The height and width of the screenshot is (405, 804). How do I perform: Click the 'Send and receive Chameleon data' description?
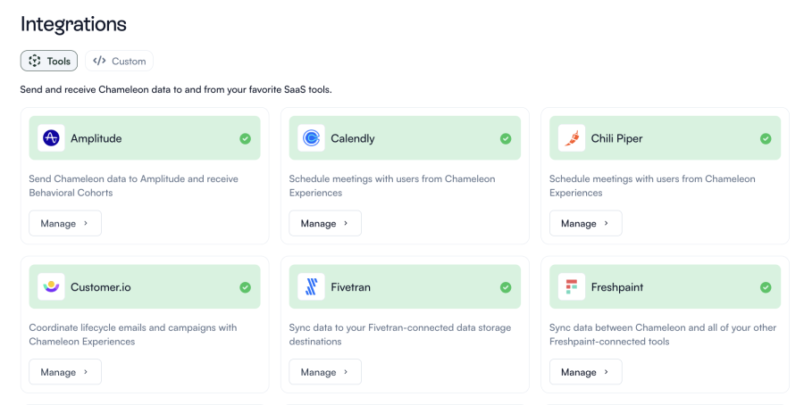(x=176, y=89)
